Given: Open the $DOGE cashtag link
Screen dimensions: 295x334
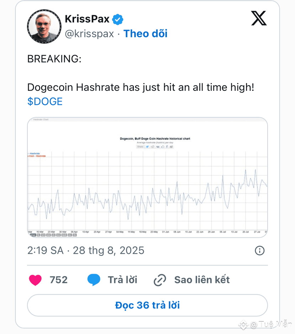Looking at the screenshot, I should (x=45, y=102).
